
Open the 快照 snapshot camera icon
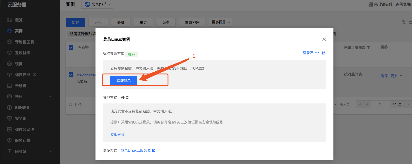[x=9, y=96]
